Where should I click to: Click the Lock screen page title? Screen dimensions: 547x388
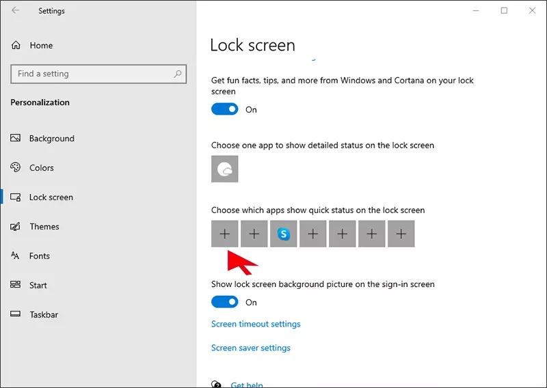(x=252, y=45)
